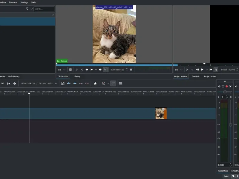The height and width of the screenshot is (179, 239).
Task: Click the subtitle tool icon in the timeline toolbar
Action: coord(121,84)
